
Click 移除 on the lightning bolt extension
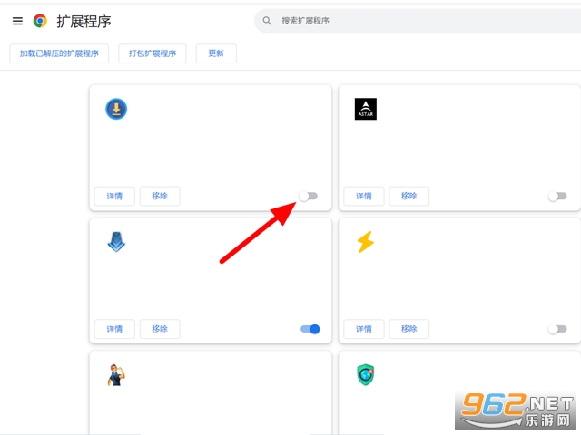point(409,329)
